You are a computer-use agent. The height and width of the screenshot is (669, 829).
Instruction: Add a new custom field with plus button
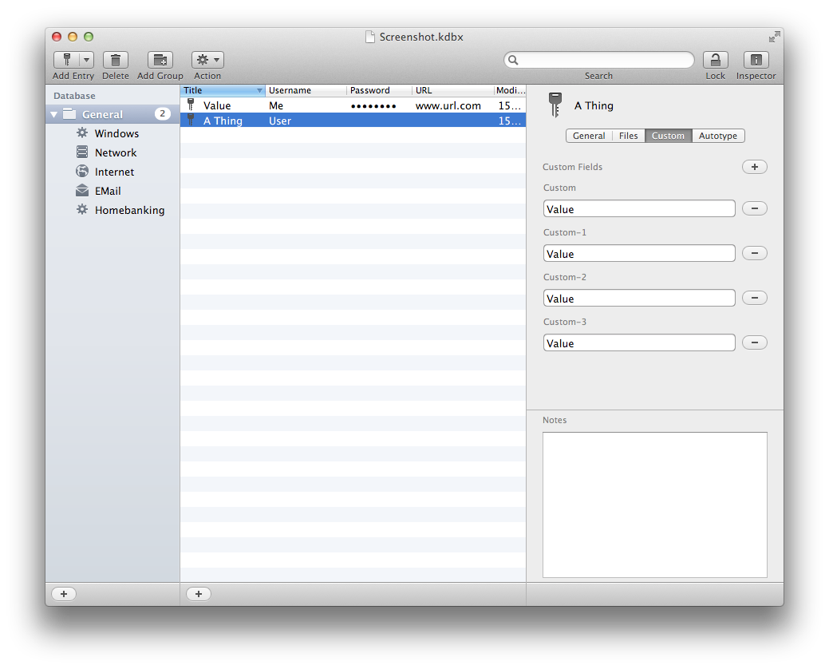point(754,167)
